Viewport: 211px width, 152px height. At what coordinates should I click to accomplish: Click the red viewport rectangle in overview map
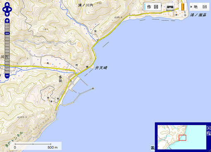coord(182,138)
